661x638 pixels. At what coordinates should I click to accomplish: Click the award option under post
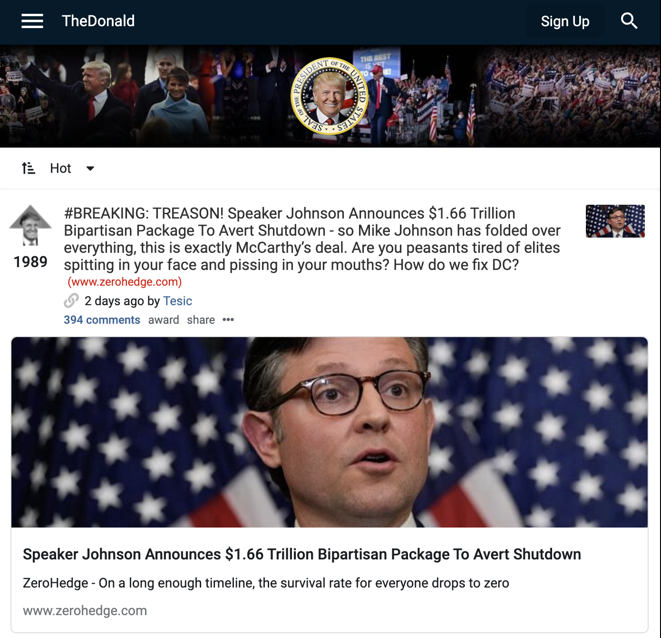[164, 320]
